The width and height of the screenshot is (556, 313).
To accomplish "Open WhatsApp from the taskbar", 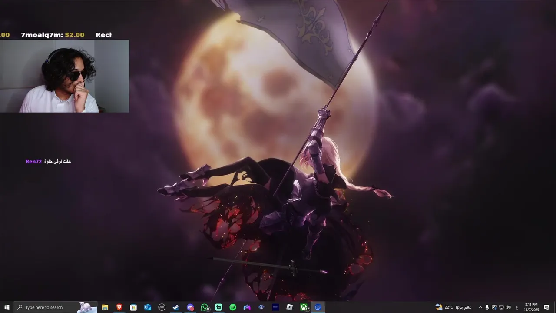I will tap(205, 307).
